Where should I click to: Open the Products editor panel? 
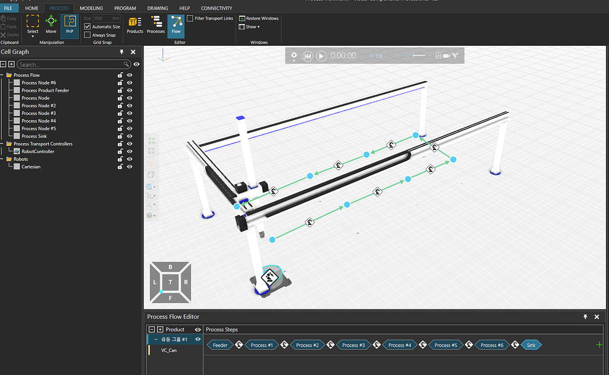tap(134, 25)
